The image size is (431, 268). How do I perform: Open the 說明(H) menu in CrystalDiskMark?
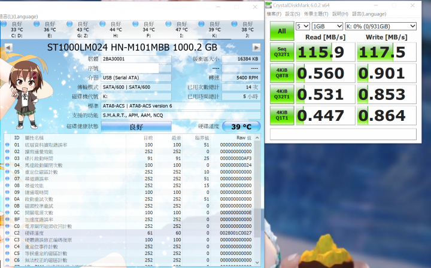point(340,14)
